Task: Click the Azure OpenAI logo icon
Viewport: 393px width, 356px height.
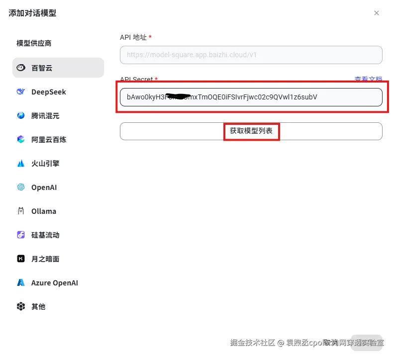Action: (21, 282)
